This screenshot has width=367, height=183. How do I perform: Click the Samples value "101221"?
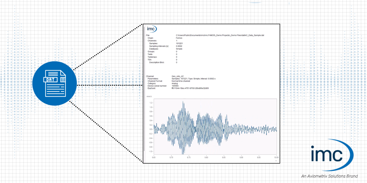(179, 43)
